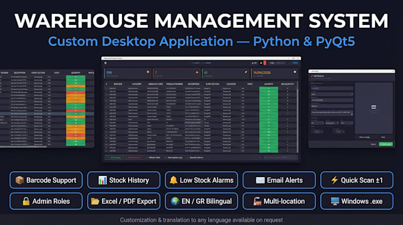Decrease quantity with minus stepper in dialog
The height and width of the screenshot is (225, 403).
pyautogui.click(x=312, y=131)
